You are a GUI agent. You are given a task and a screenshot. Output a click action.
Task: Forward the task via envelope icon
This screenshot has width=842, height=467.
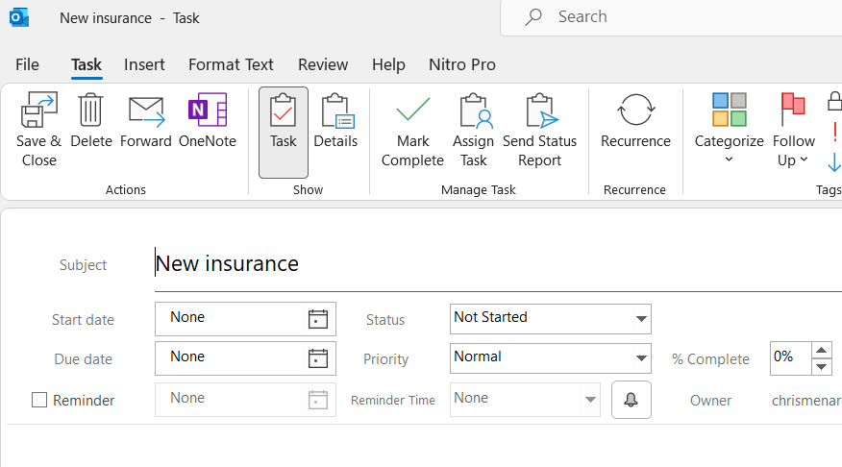point(145,121)
